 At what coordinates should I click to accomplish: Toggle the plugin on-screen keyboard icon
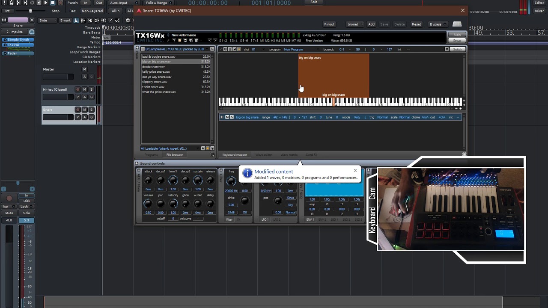point(457,24)
